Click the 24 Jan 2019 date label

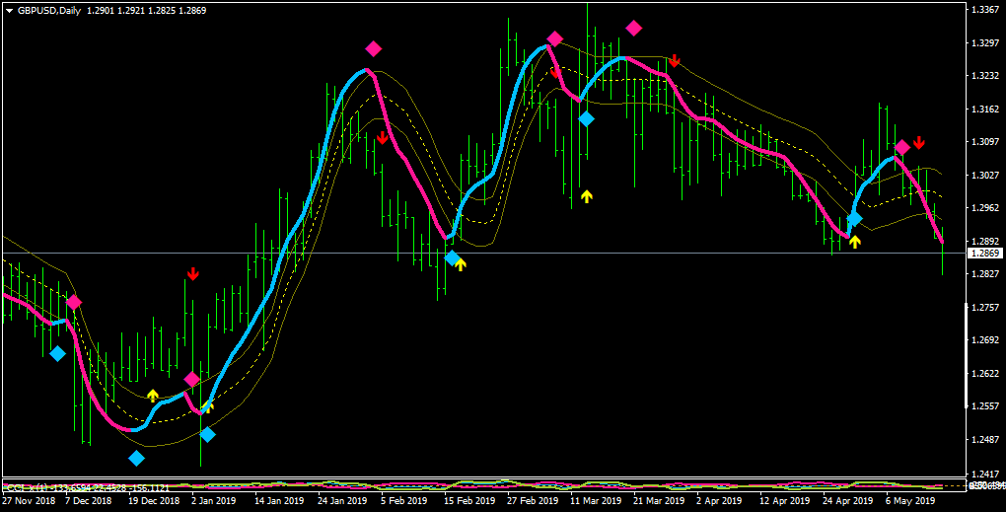[340, 500]
